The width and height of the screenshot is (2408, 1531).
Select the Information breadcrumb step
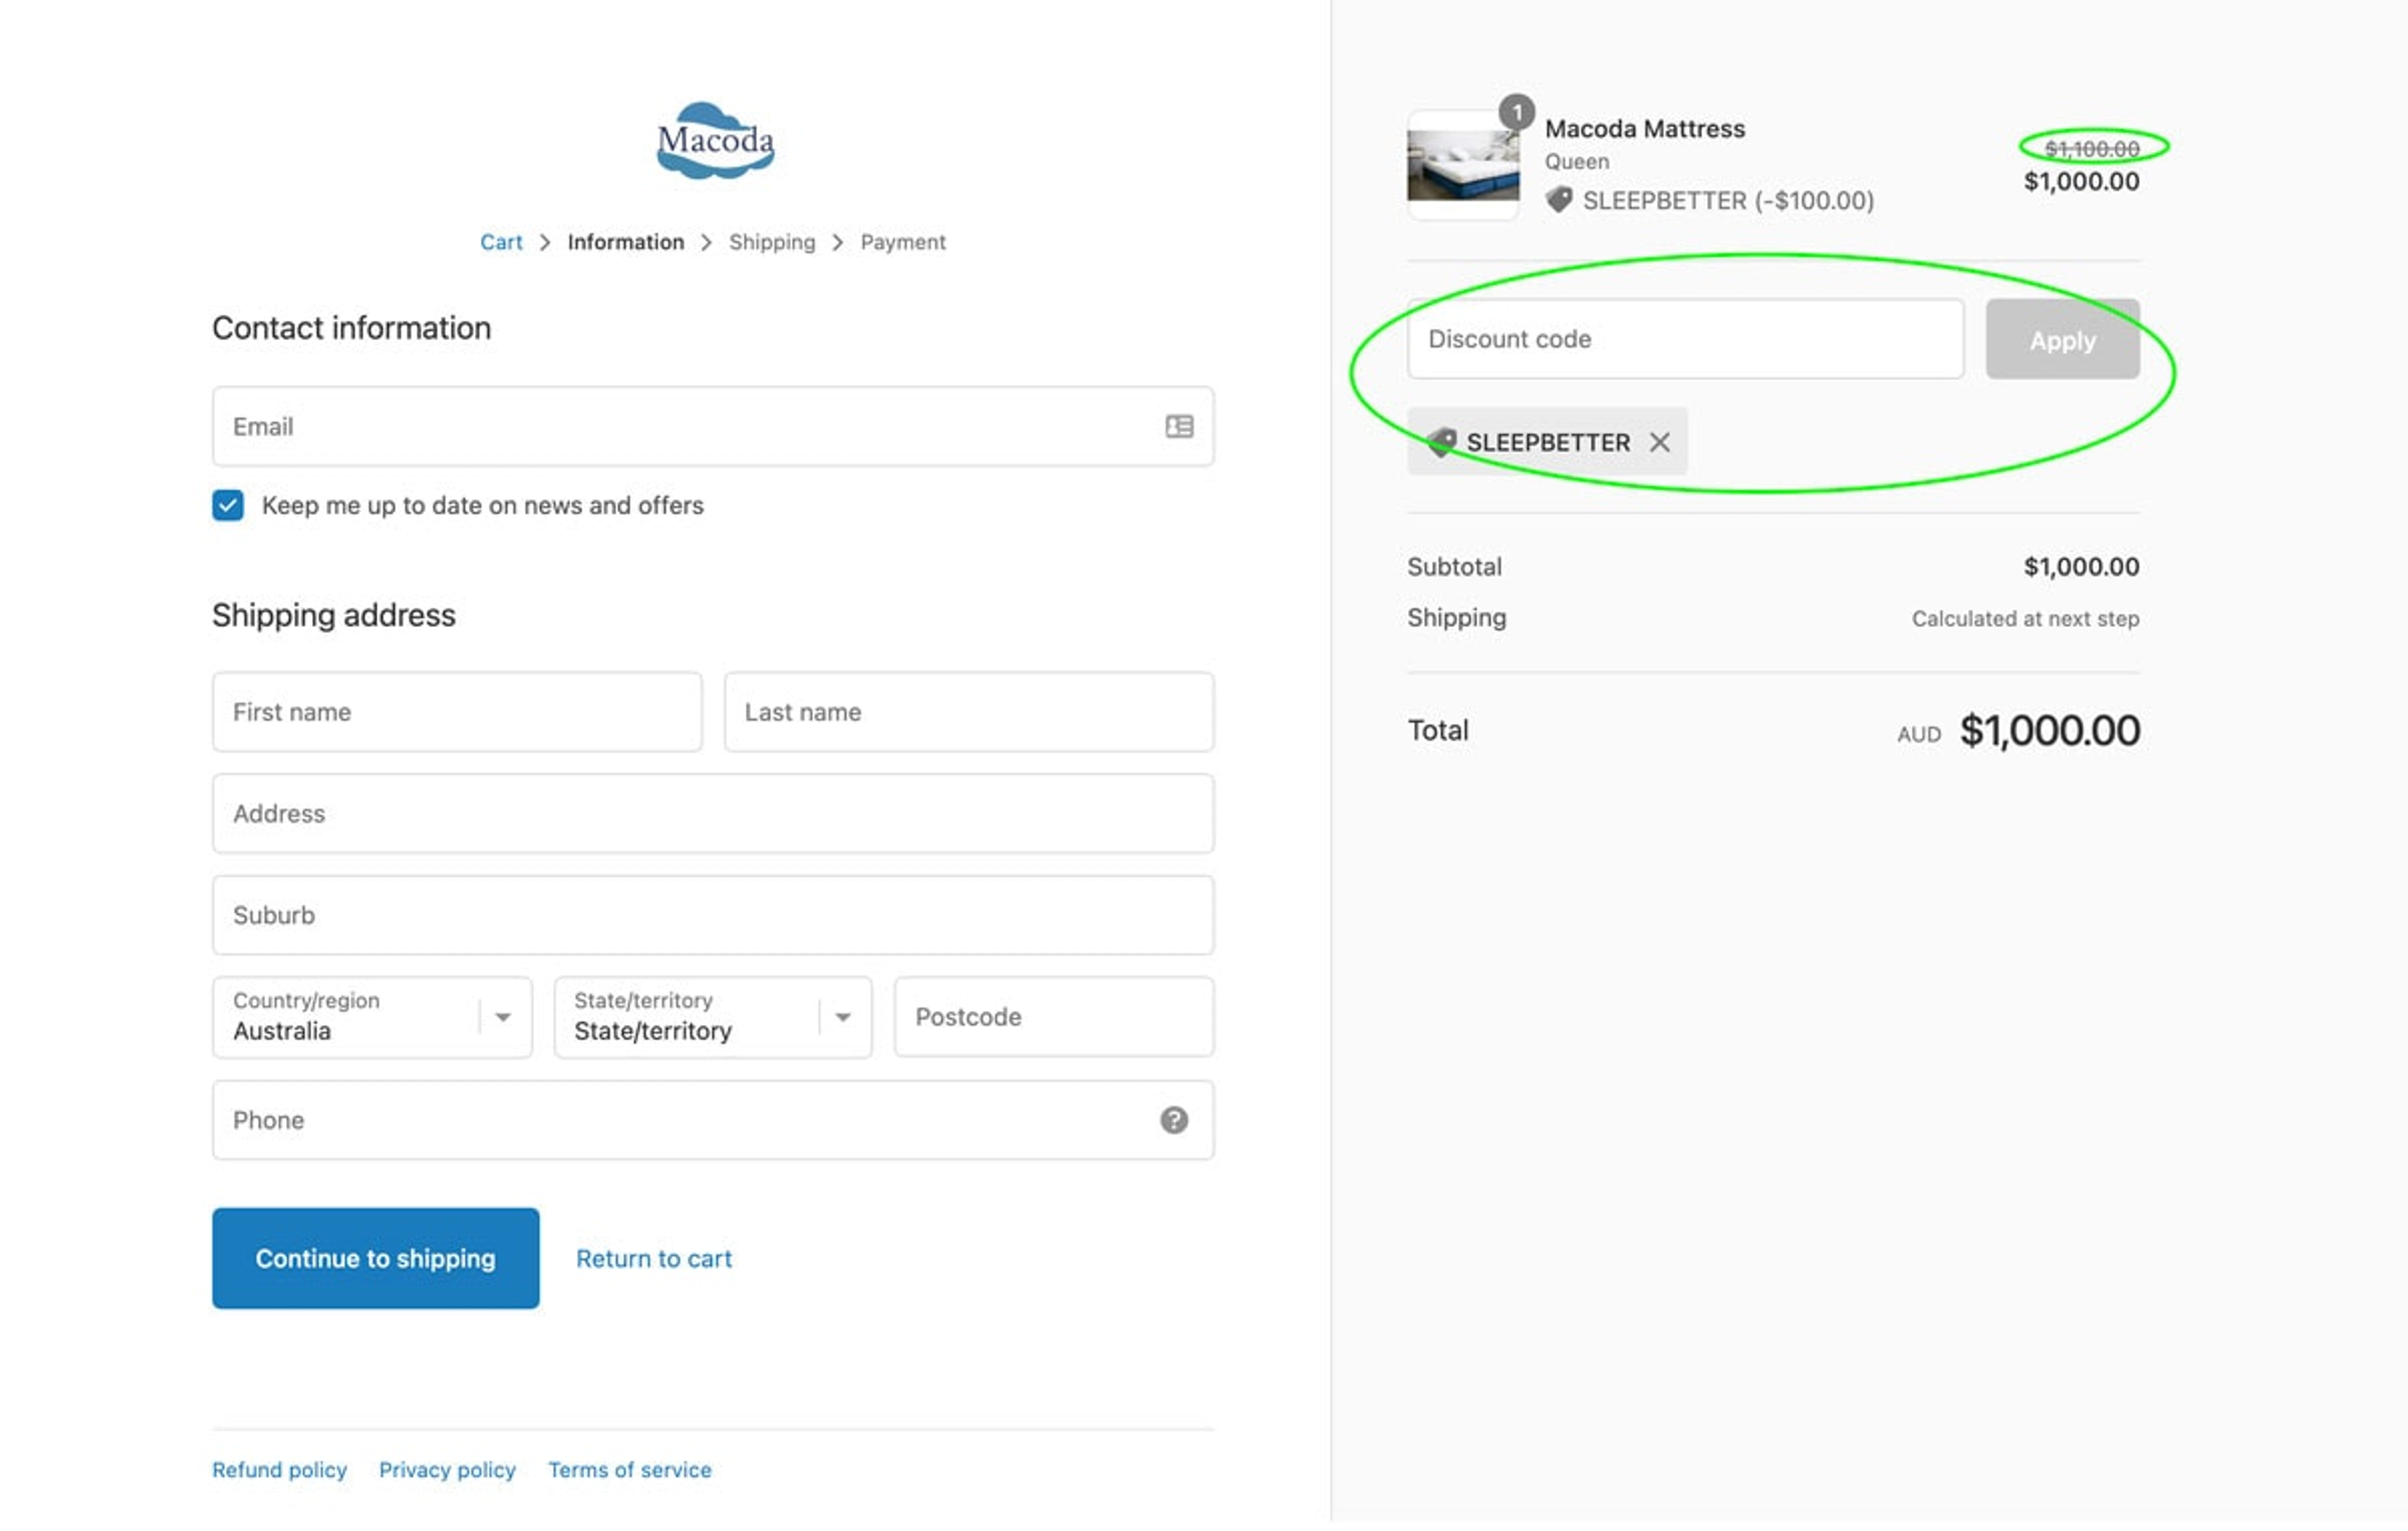click(626, 242)
